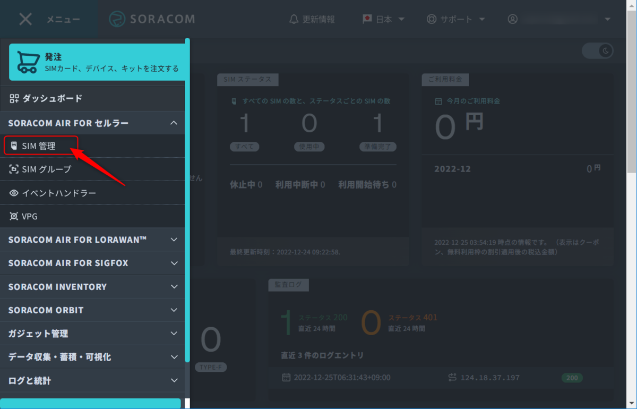Expand SORACOM AIR FOR SIGFOX section
The width and height of the screenshot is (637, 409).
[92, 263]
